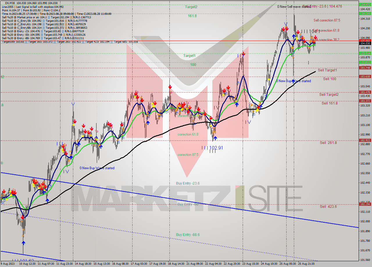This screenshot has height=267, width=372.
Task: Click the 102.194 price level tag
Action: pos(365,204)
